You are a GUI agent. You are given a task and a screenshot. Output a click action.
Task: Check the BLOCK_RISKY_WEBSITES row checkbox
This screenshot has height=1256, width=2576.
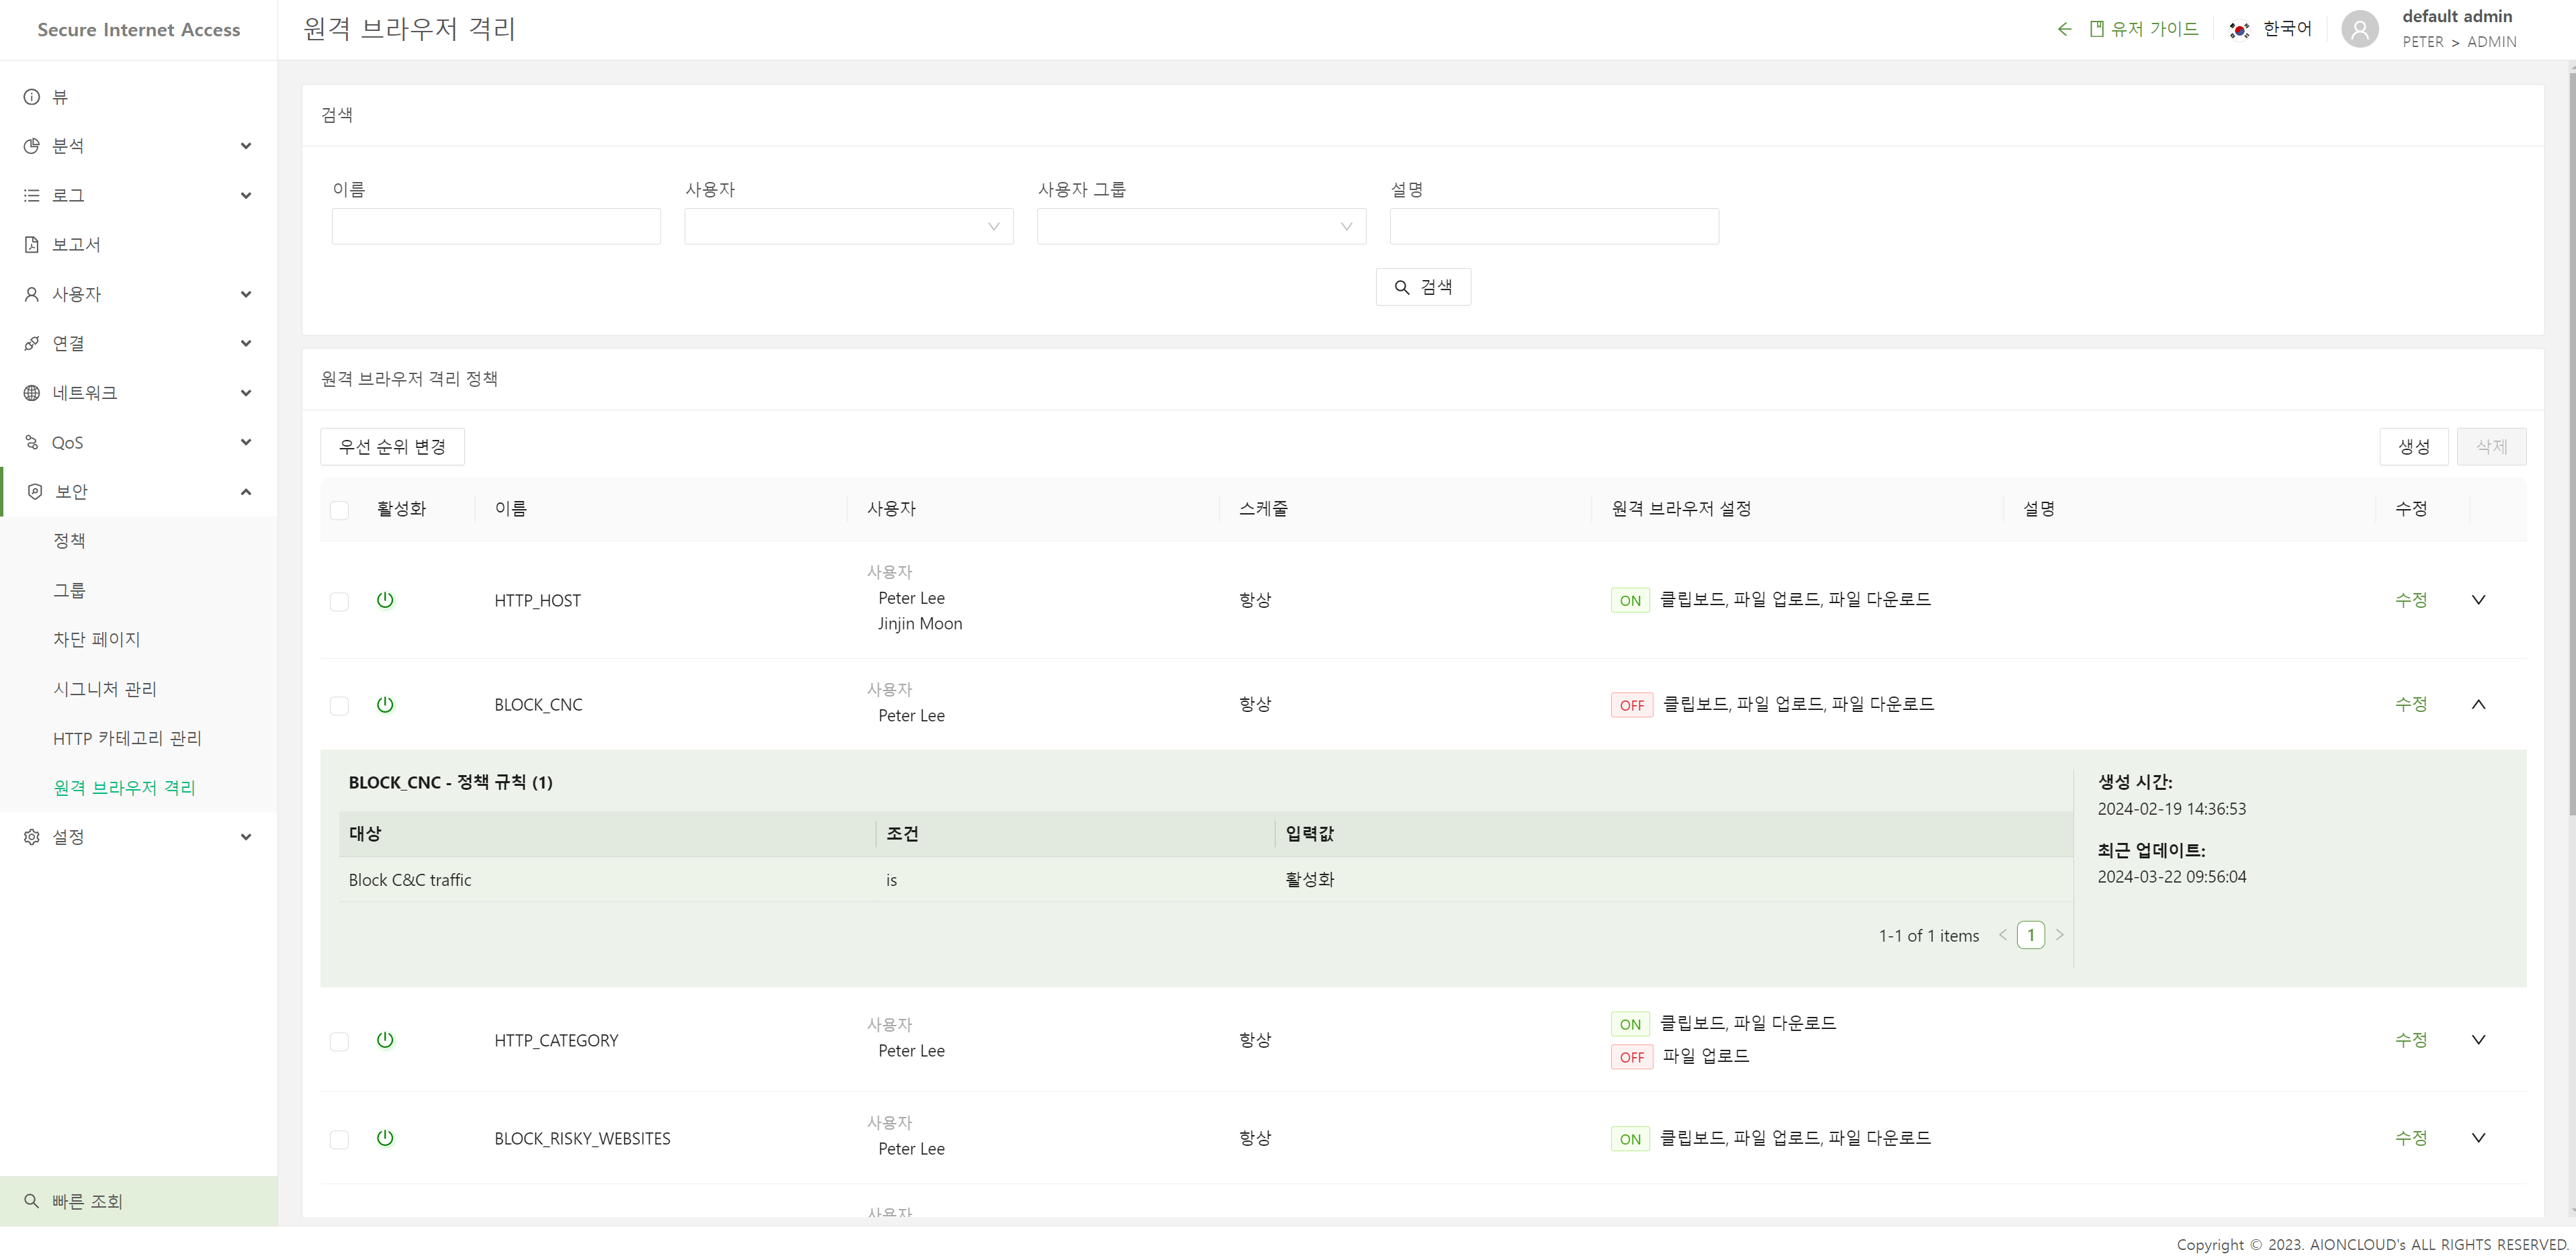tap(340, 1139)
